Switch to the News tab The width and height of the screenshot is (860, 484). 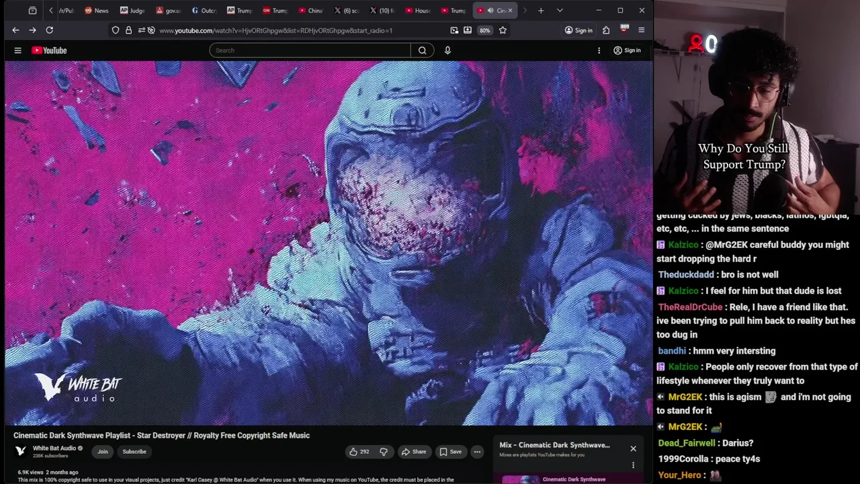tap(96, 11)
